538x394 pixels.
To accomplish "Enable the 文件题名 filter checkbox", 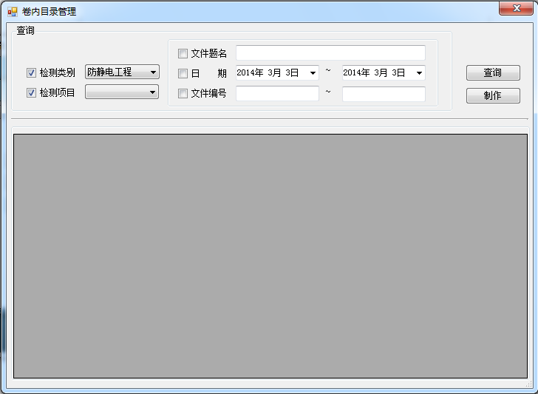I will pyautogui.click(x=183, y=53).
